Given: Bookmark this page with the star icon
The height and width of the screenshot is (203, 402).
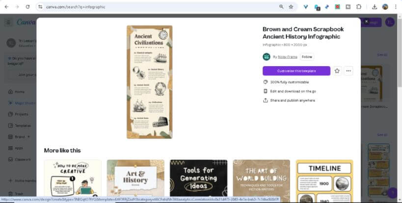Looking at the screenshot, I should pyautogui.click(x=291, y=7).
